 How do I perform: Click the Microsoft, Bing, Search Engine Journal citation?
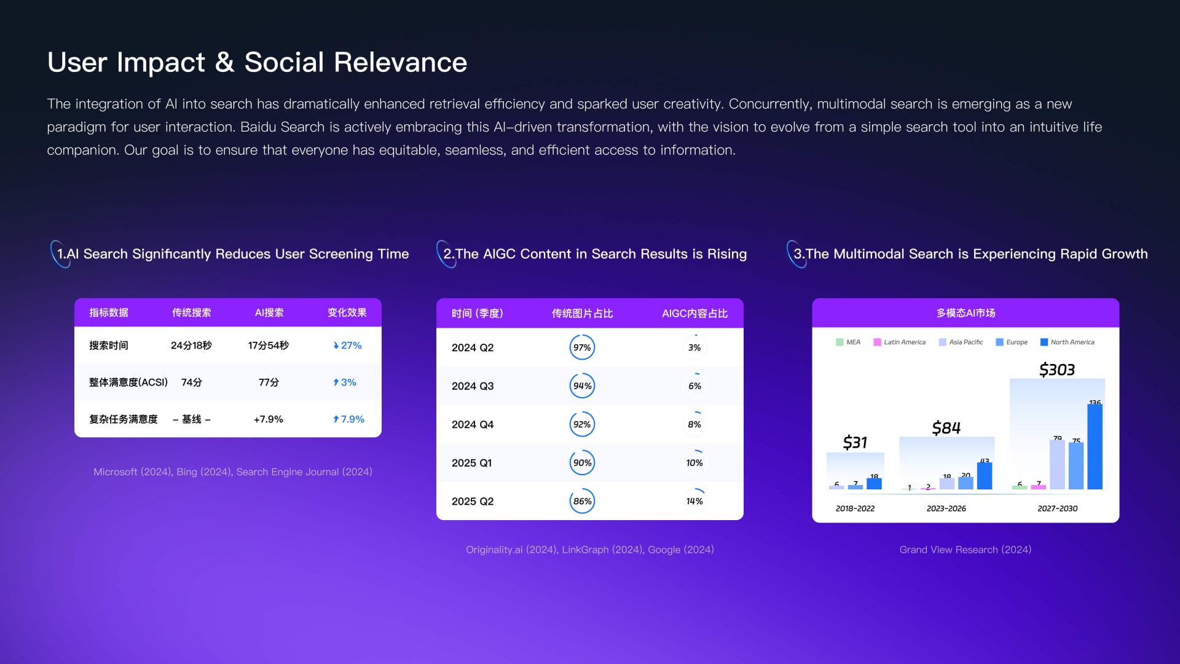(x=233, y=472)
